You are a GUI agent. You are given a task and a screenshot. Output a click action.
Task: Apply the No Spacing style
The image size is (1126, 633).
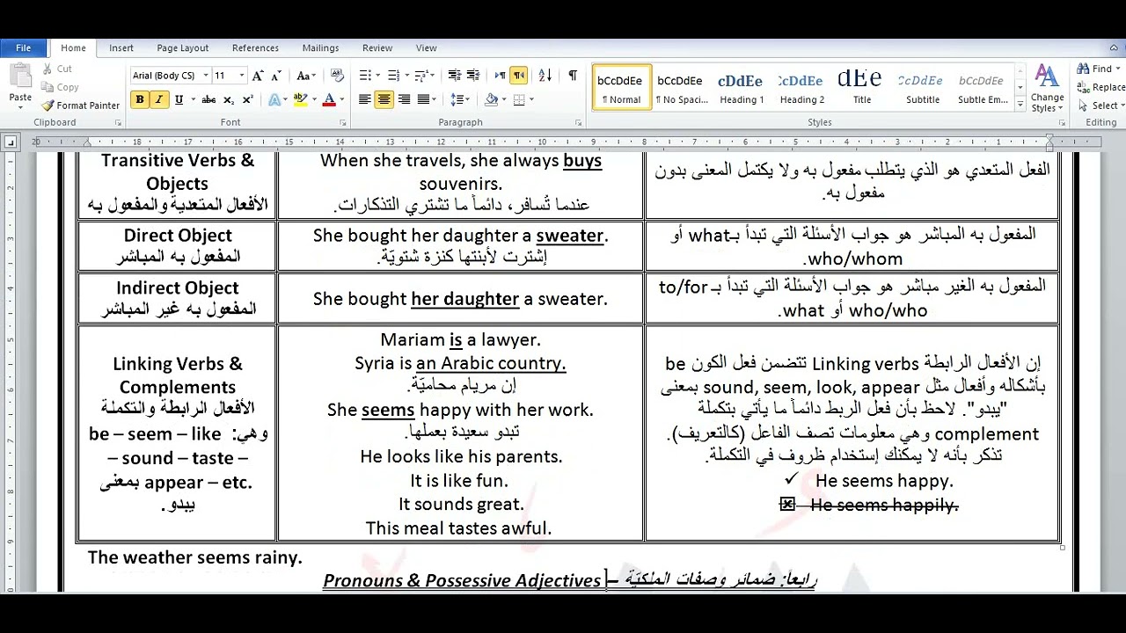(682, 87)
